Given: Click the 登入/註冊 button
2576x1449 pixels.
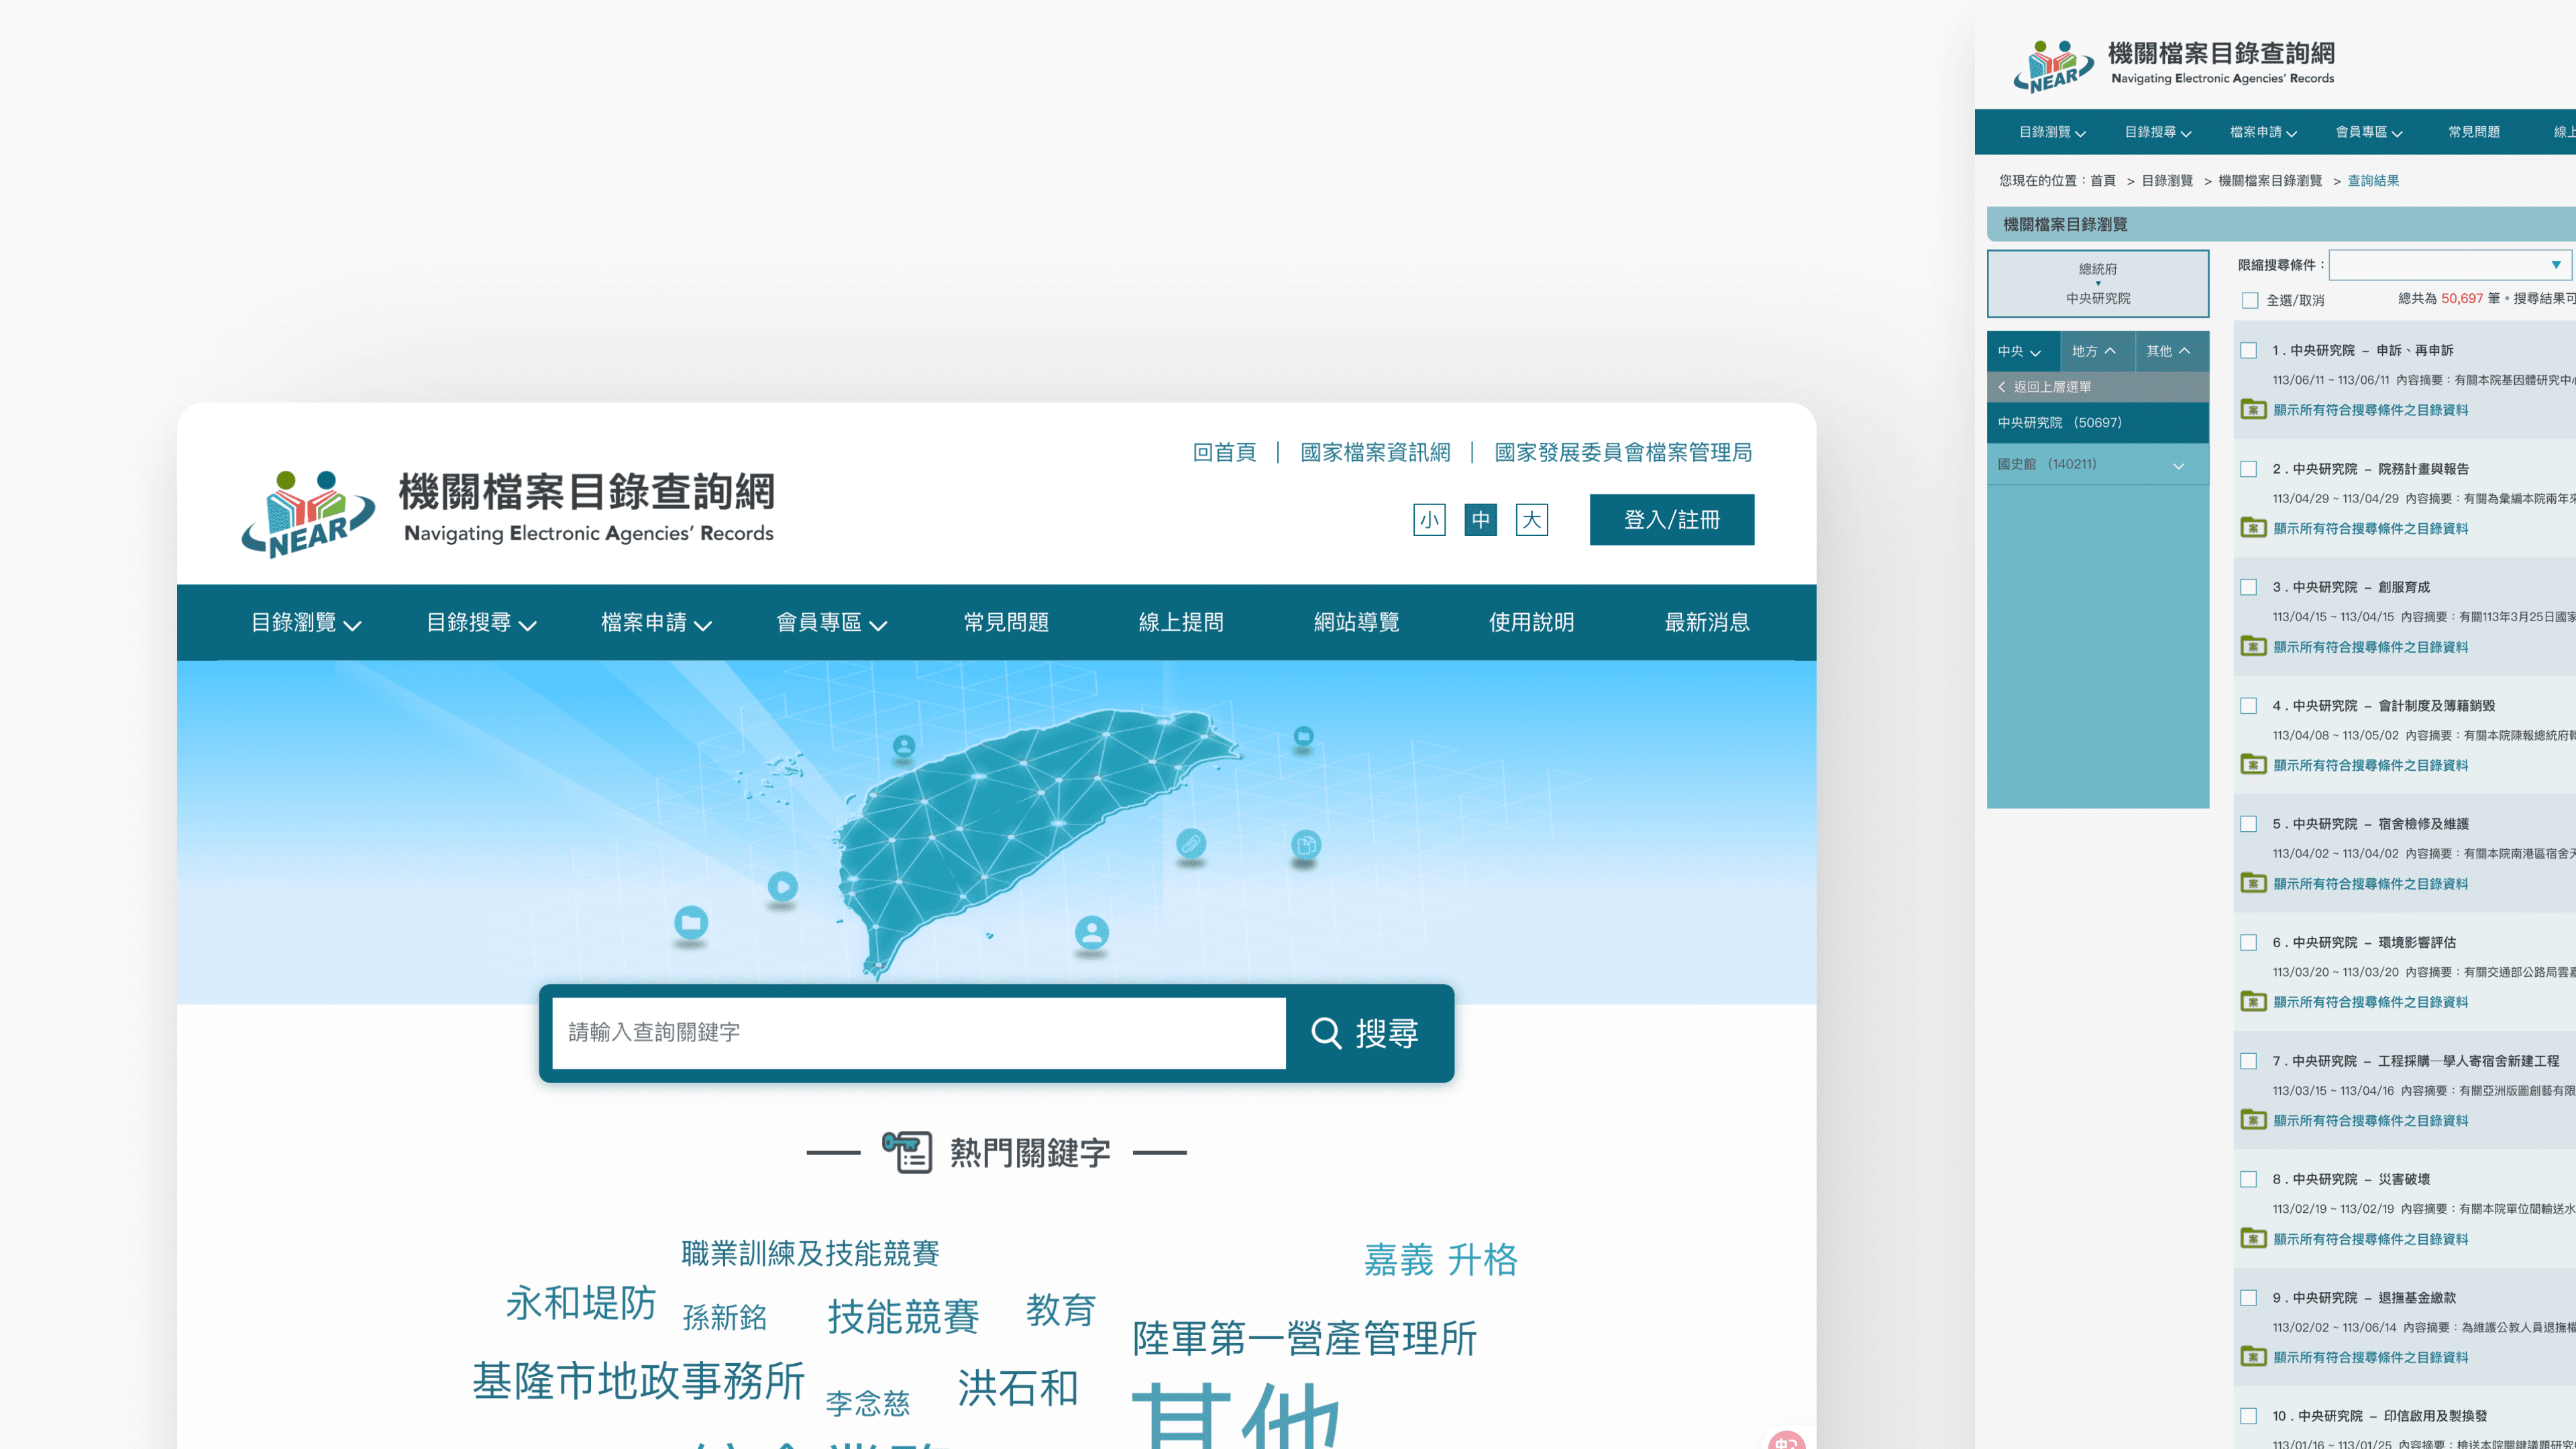Looking at the screenshot, I should (1671, 520).
